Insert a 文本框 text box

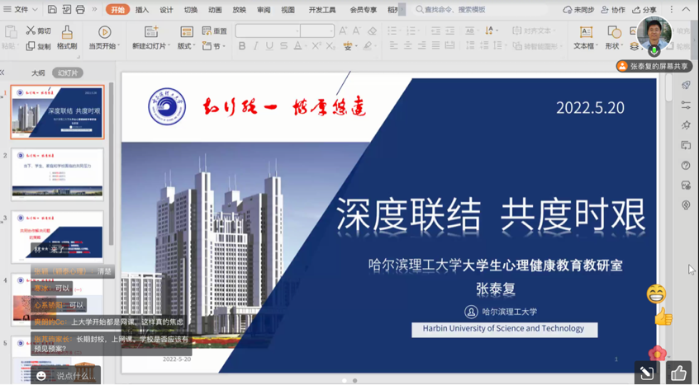[x=585, y=32]
